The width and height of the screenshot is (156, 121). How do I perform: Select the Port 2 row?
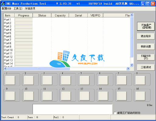tap(67, 23)
